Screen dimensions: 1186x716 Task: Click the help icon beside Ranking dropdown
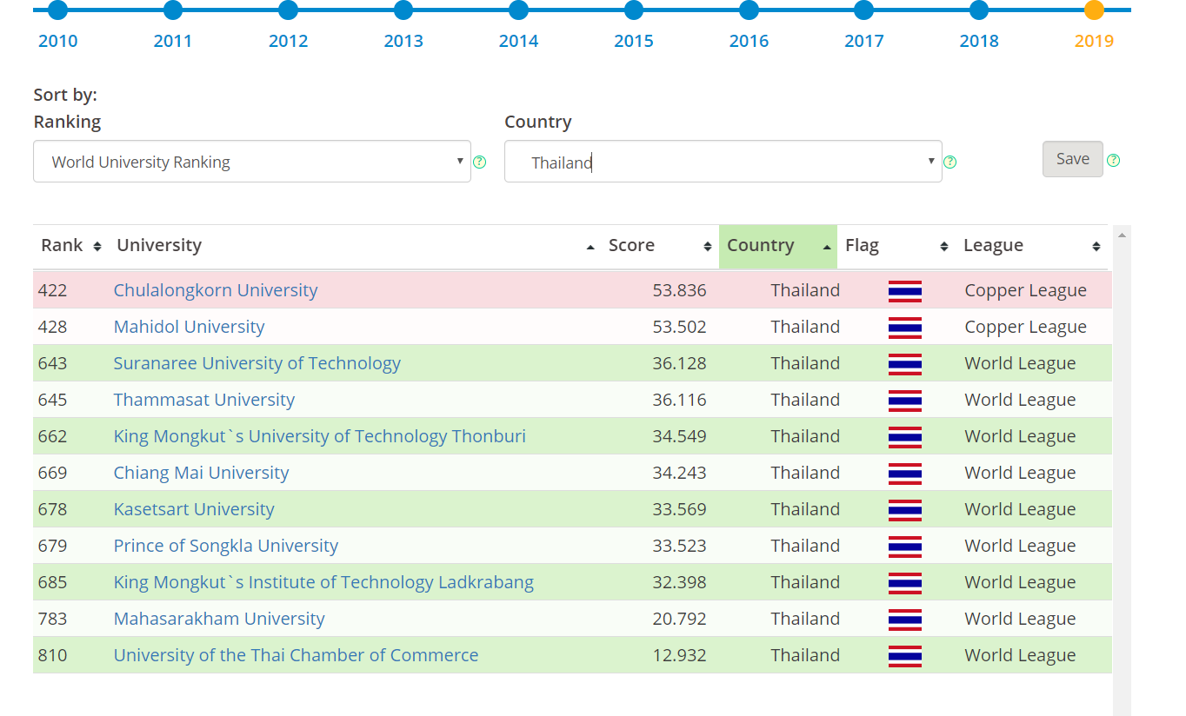tap(479, 162)
